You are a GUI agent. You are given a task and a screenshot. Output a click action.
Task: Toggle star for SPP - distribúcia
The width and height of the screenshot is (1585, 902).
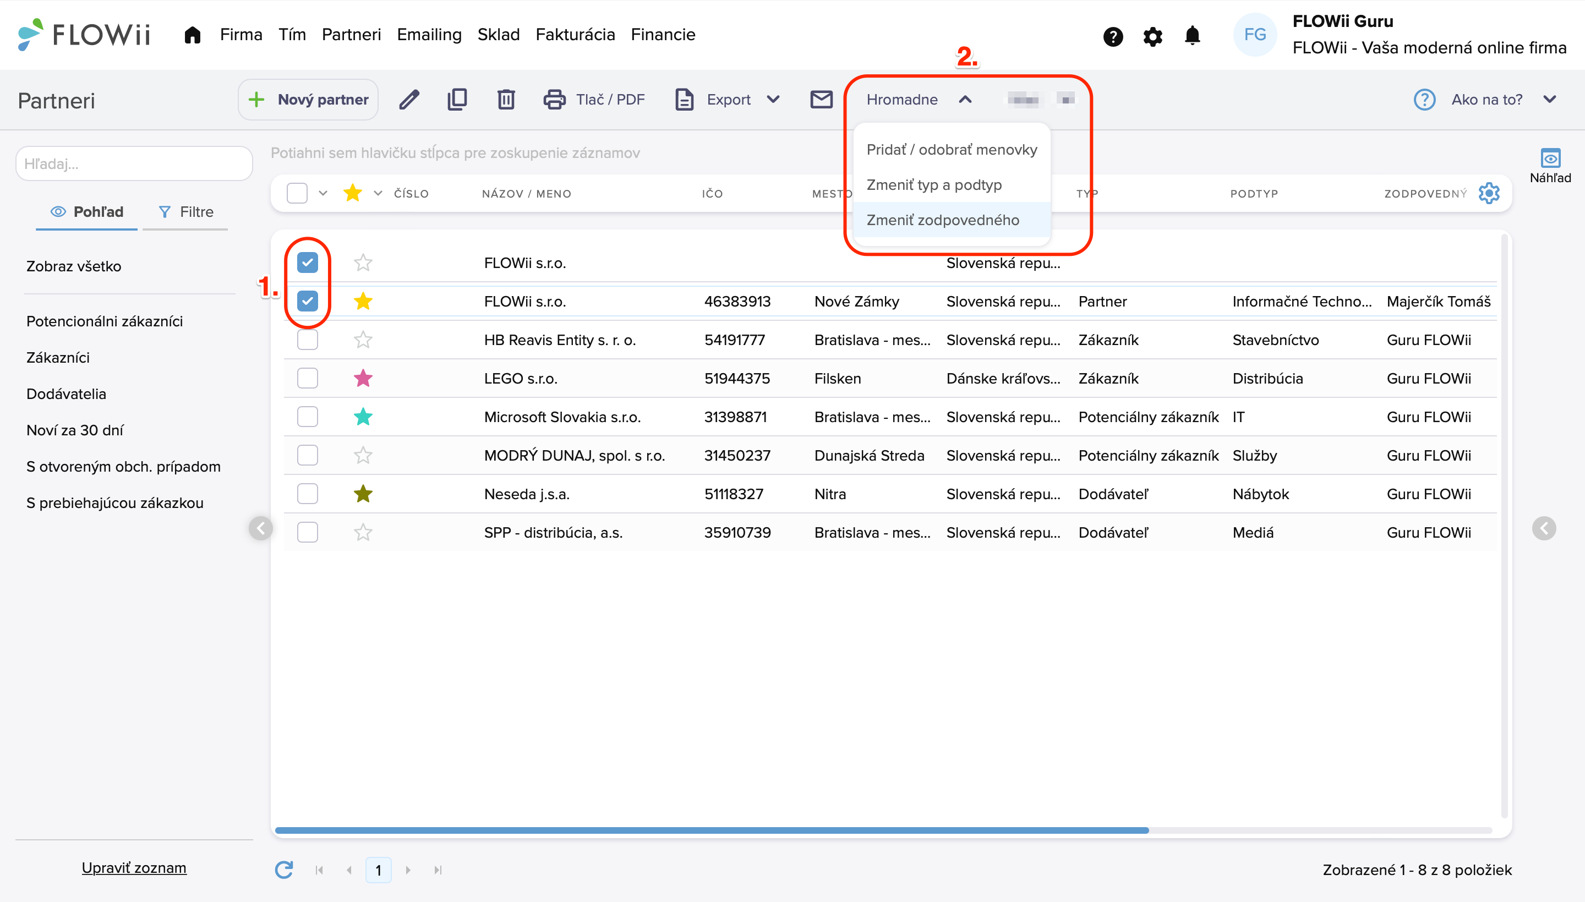click(x=363, y=532)
